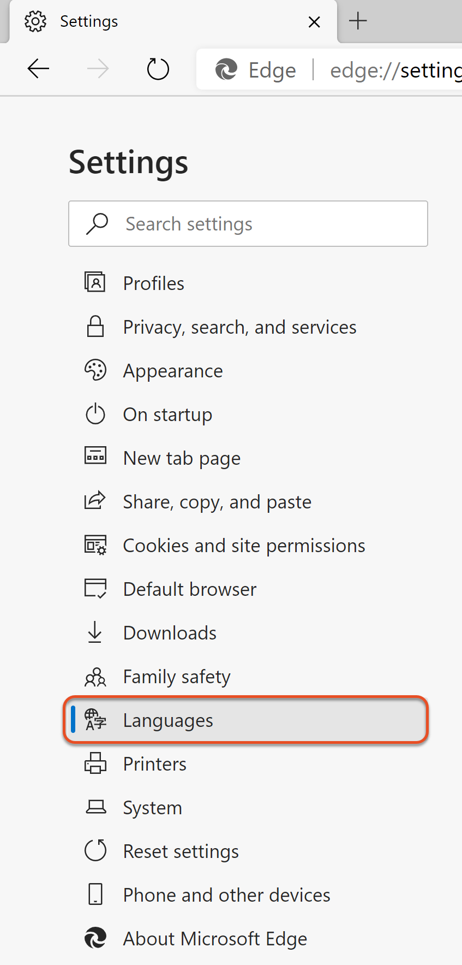Click the padlock Privacy icon
Screen dimensions: 462x965
[x=95, y=327]
